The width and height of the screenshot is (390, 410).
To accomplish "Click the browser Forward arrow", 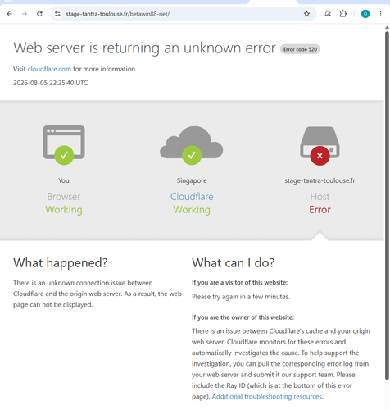I will pyautogui.click(x=25, y=14).
